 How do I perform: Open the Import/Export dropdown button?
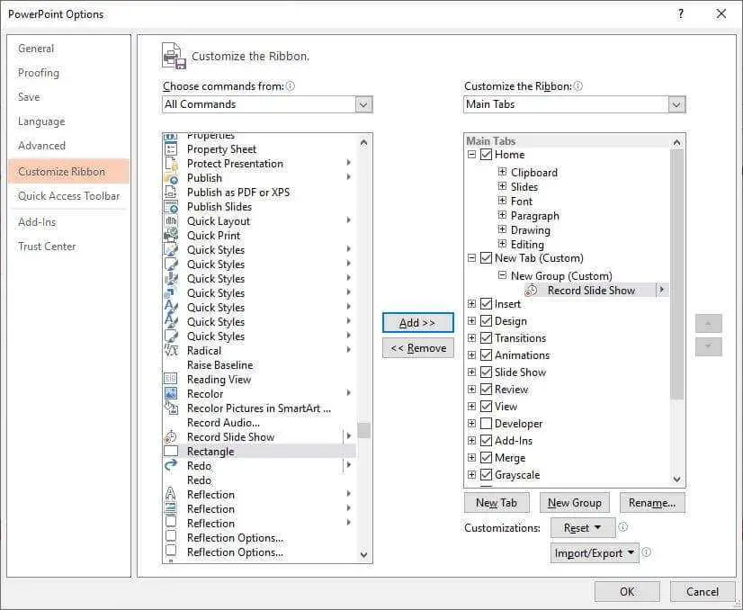[x=595, y=553]
